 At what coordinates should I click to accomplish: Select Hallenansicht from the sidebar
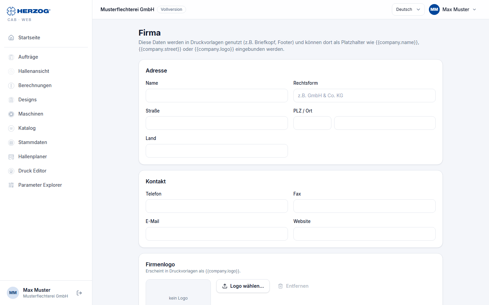[46, 71]
